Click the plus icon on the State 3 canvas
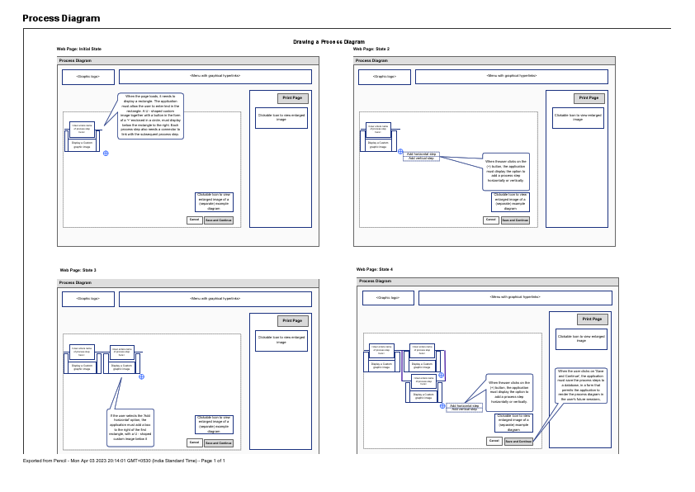 click(141, 376)
